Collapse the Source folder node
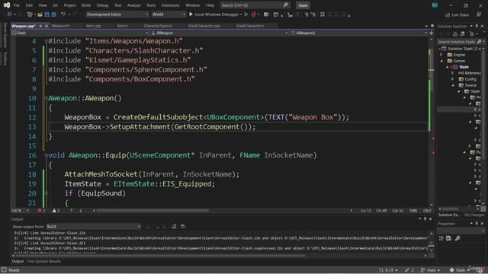This screenshot has width=488, height=274. 453,85
